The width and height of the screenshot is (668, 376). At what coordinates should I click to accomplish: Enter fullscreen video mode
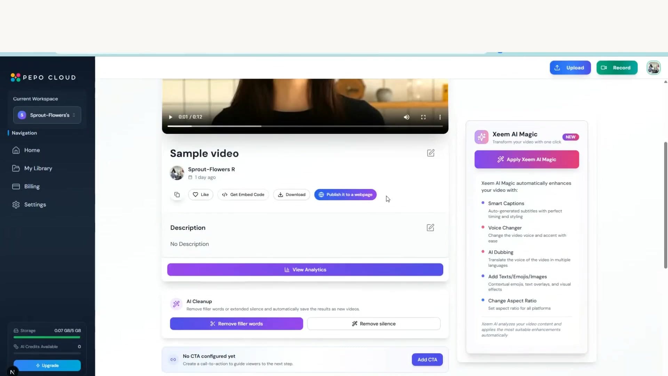tap(423, 117)
